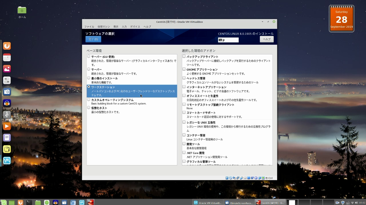This screenshot has height=205, width=366.
Task: Select 最小限のインストール radio option
Action: click(89, 78)
